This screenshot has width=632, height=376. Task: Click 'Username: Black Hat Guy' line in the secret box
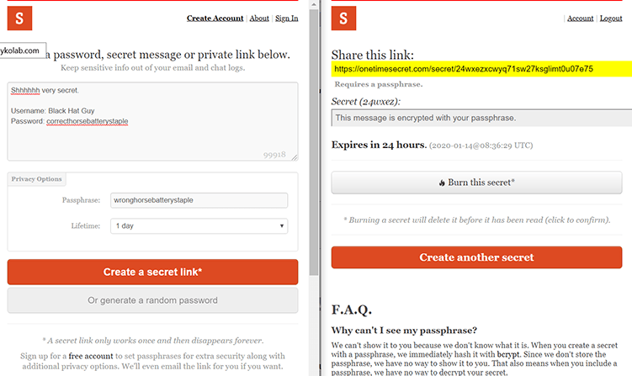[x=53, y=111]
